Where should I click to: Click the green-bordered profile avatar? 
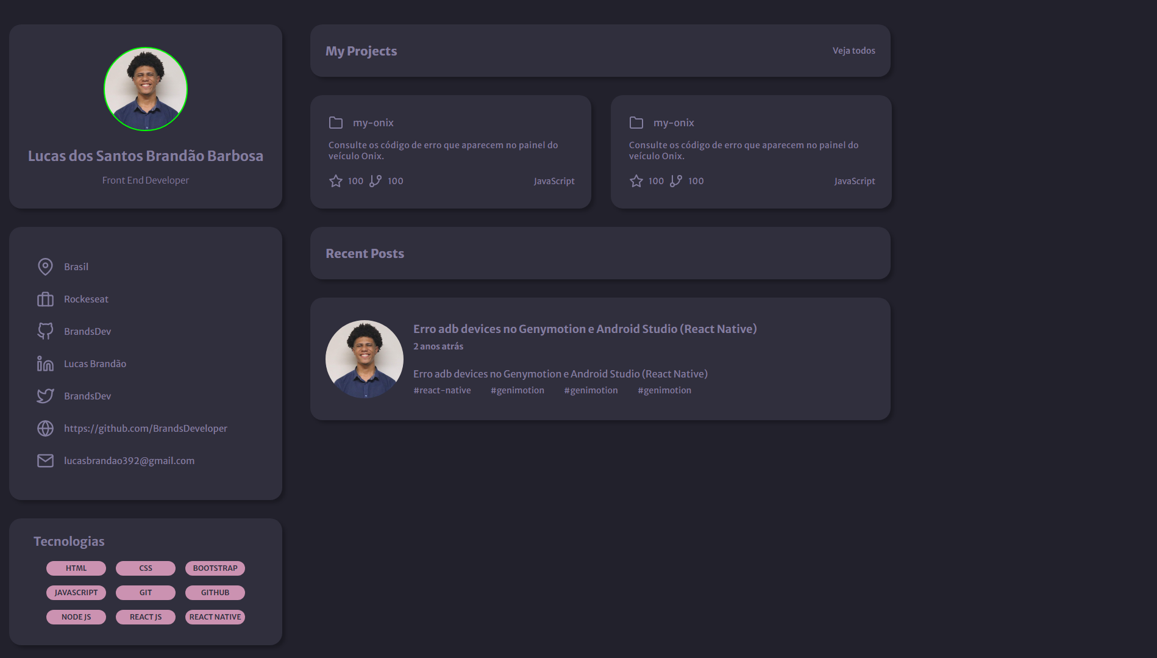pos(146,89)
